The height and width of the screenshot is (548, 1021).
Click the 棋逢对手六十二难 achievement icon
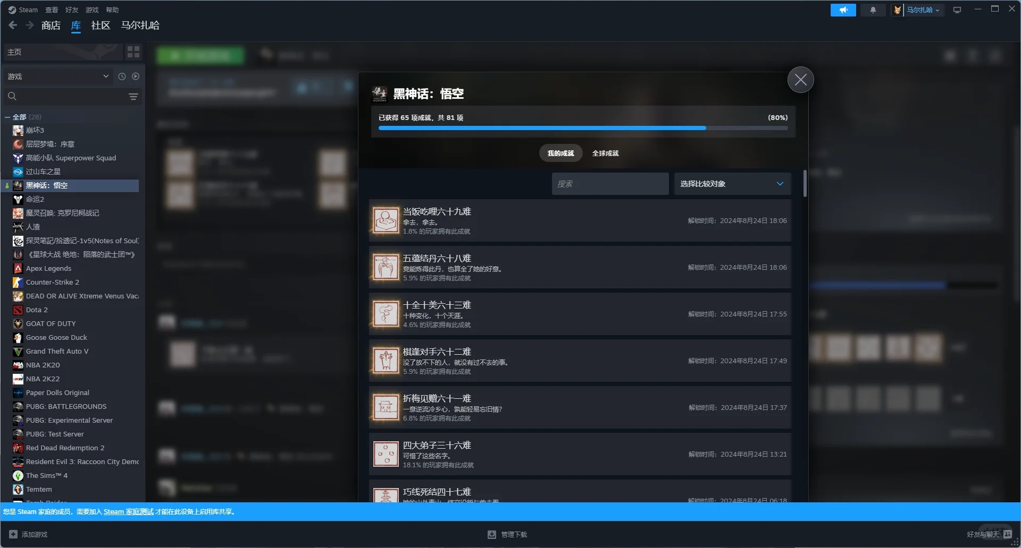(x=386, y=361)
